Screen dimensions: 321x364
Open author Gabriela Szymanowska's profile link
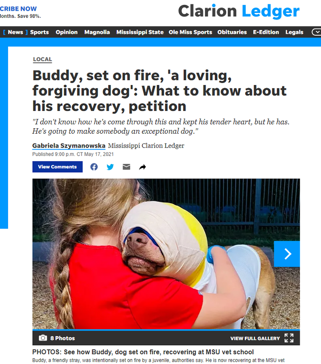click(x=69, y=146)
